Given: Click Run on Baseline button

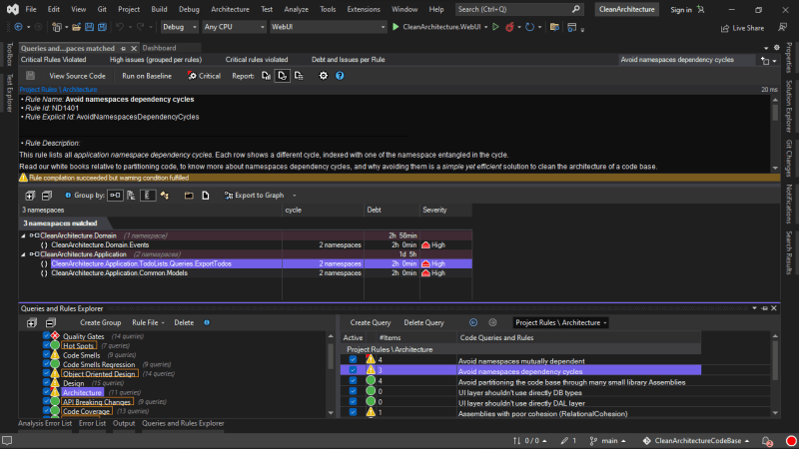Looking at the screenshot, I should coord(147,76).
